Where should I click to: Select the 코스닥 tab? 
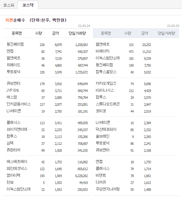(28, 5)
